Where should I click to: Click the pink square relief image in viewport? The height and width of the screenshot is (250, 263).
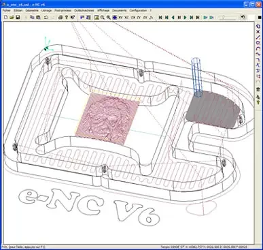[x=107, y=119]
